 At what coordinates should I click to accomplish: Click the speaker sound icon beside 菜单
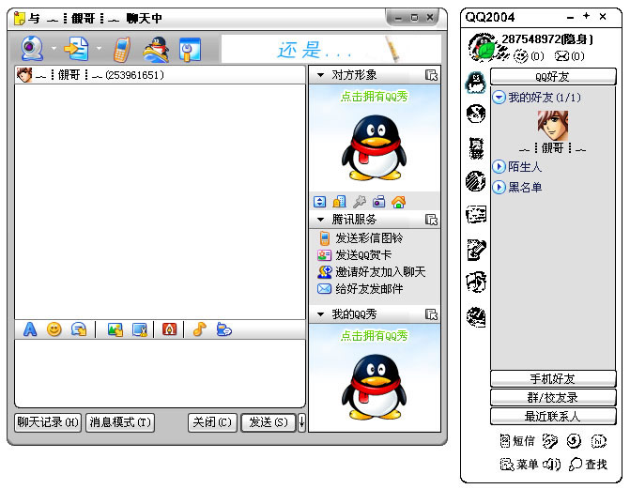coord(551,465)
